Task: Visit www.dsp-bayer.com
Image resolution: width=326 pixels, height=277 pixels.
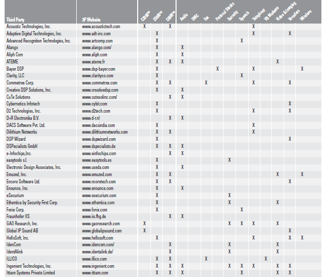Action: tap(99, 69)
